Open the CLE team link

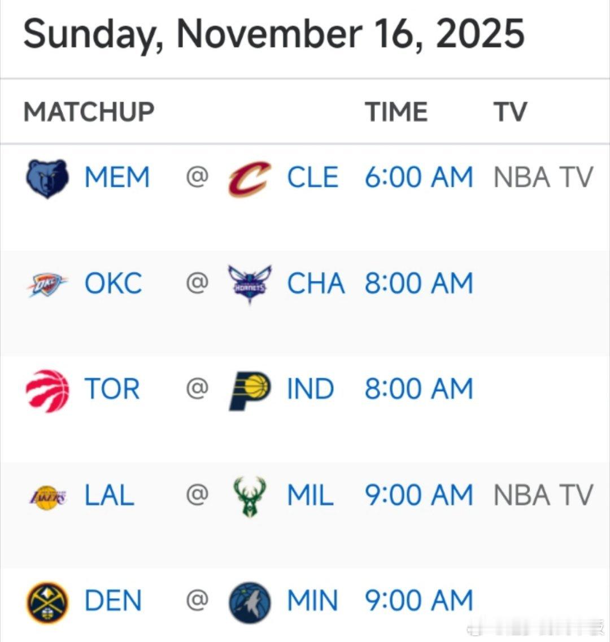(312, 178)
